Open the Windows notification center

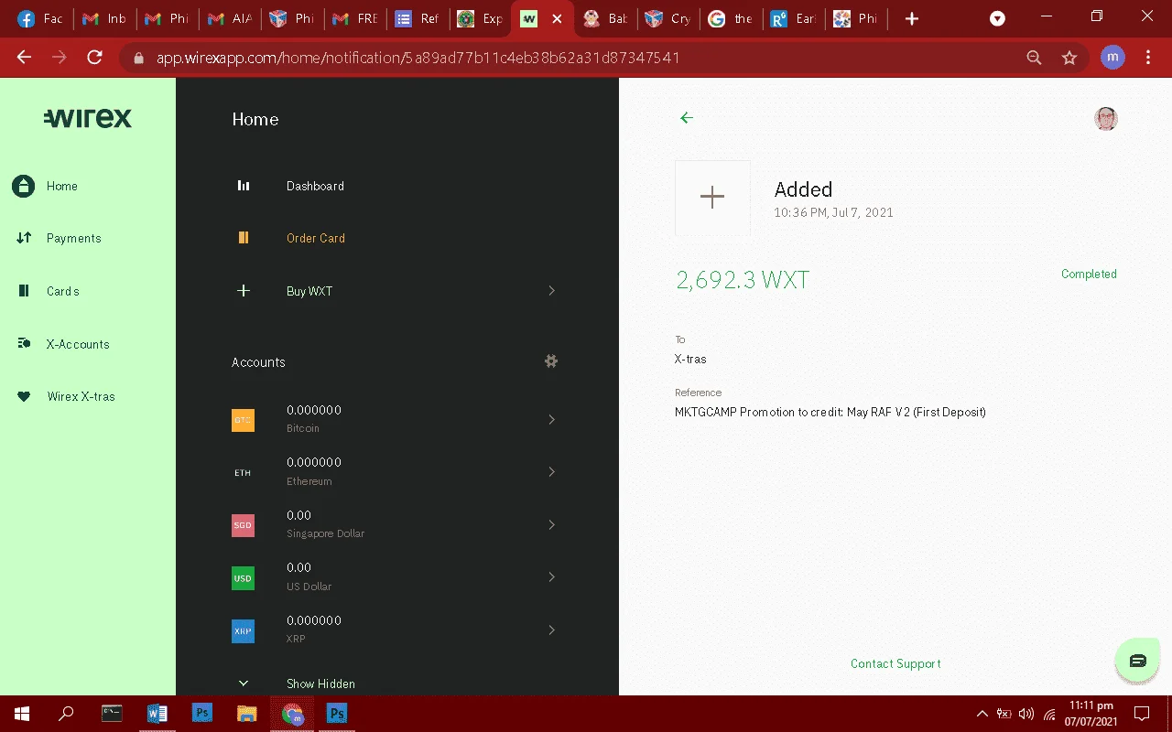(x=1142, y=714)
